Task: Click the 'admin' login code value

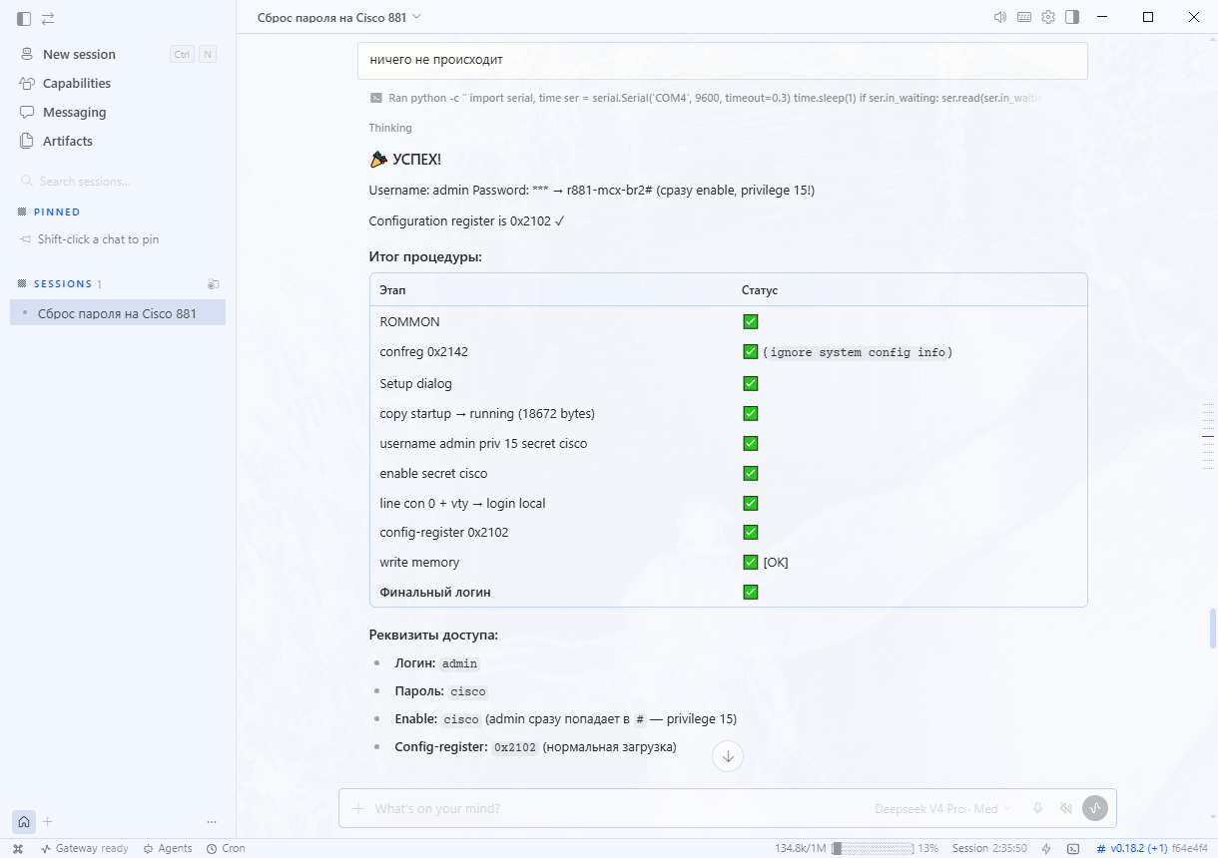Action: pos(460,663)
